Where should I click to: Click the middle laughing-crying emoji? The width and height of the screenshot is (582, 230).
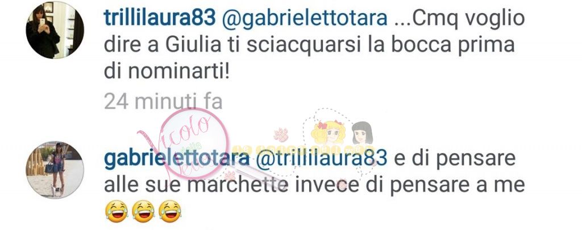[143, 211]
